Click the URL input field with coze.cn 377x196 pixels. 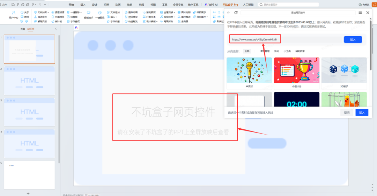pos(285,40)
